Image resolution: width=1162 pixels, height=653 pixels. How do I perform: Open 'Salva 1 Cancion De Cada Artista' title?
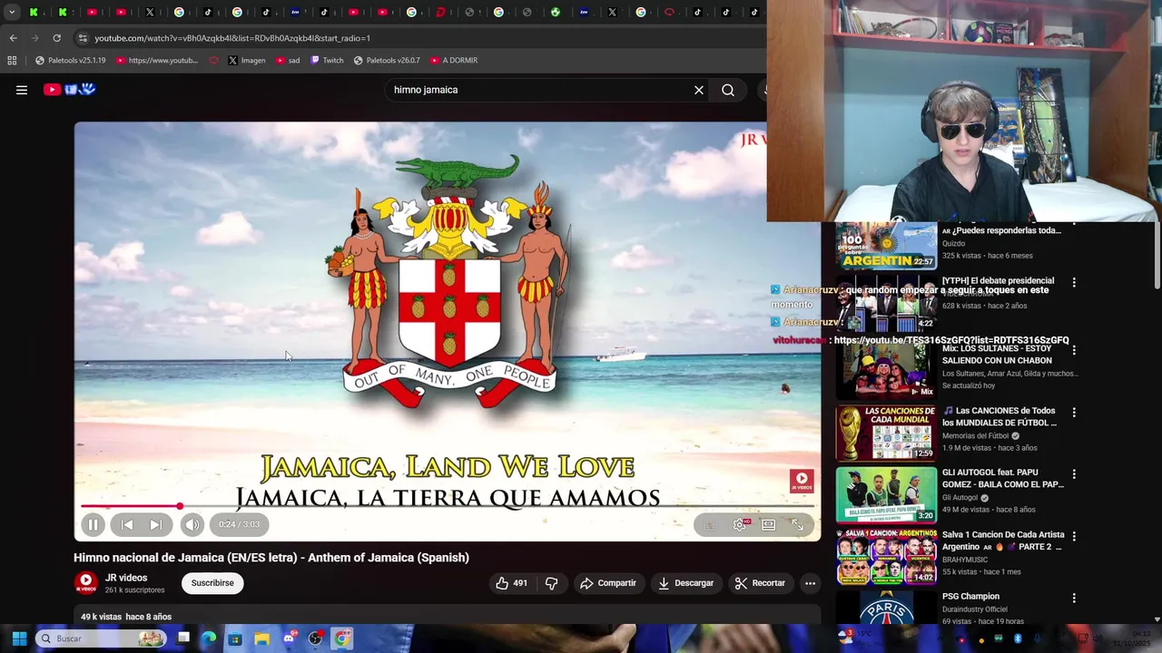click(1003, 541)
